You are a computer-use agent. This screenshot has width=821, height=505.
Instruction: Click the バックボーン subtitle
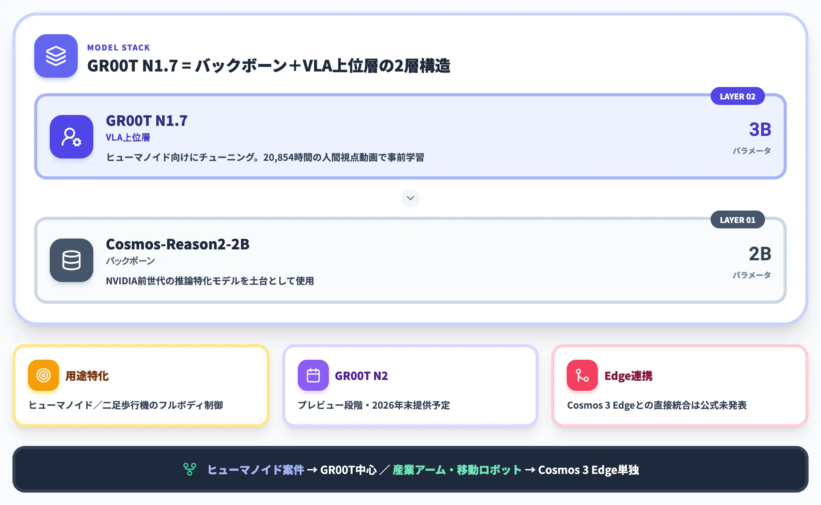[130, 261]
